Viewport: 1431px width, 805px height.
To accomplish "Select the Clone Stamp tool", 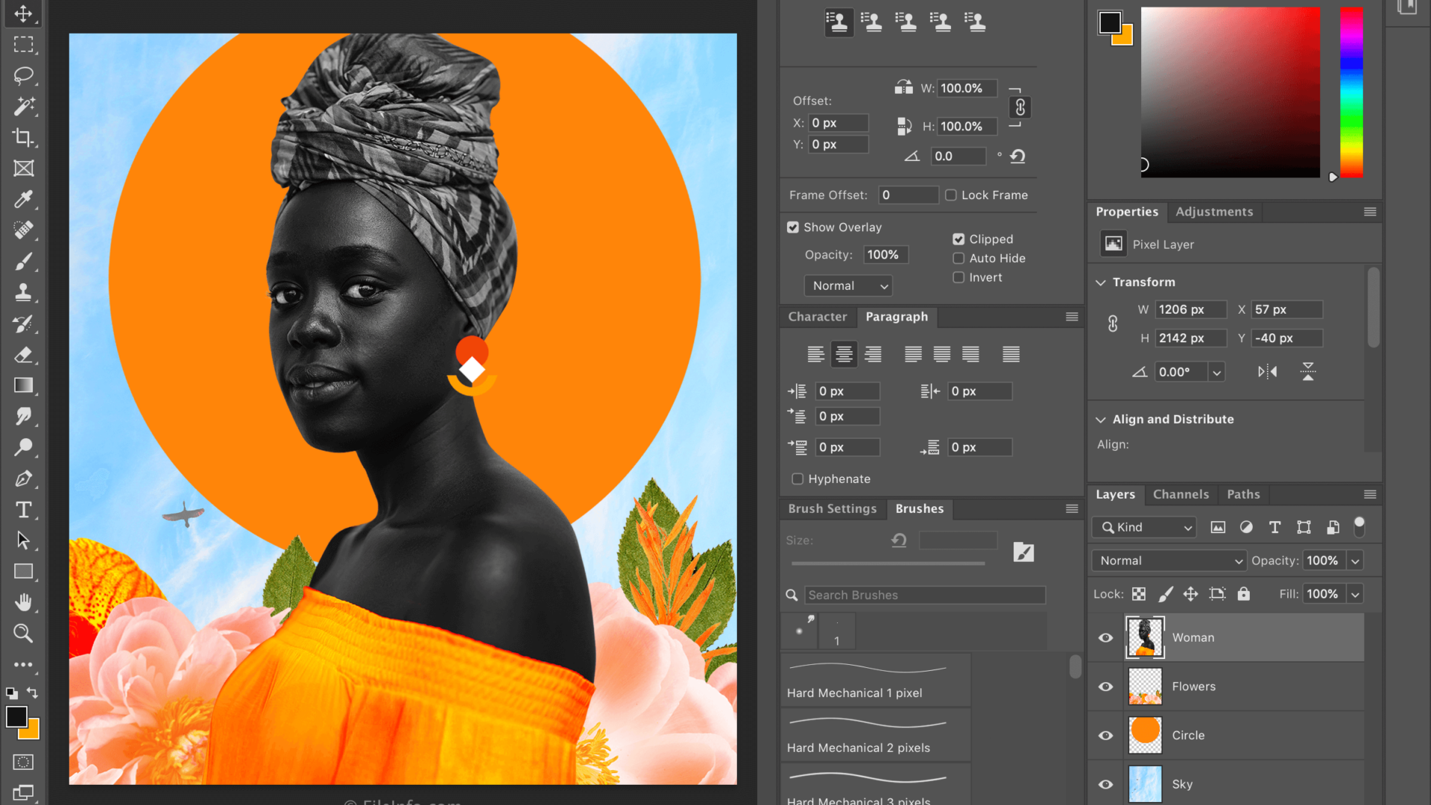I will pyautogui.click(x=23, y=292).
